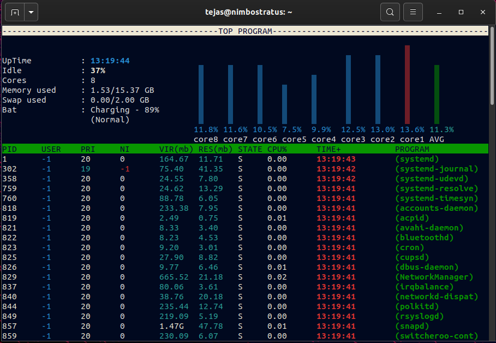
Task: Click the systemd-journal process name
Action: click(x=437, y=169)
